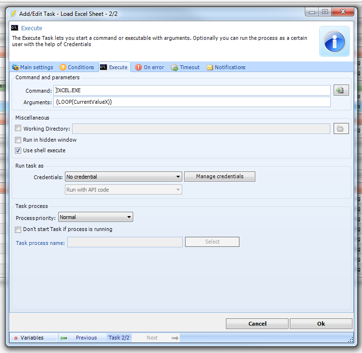Click the Timeout clock icon tab

(x=175, y=68)
